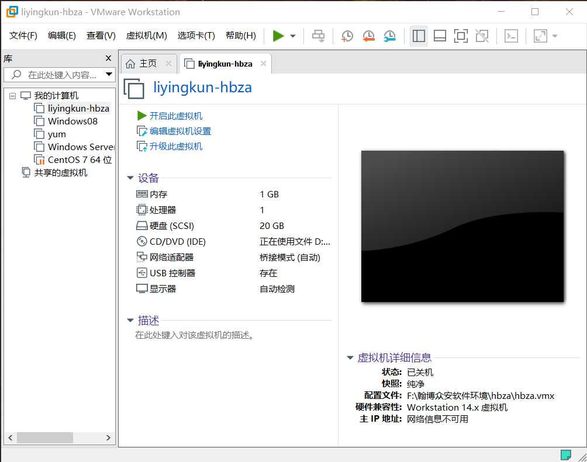Toggle Unity mode in the toolbar
Screen dimensions: 587x462
click(482, 36)
